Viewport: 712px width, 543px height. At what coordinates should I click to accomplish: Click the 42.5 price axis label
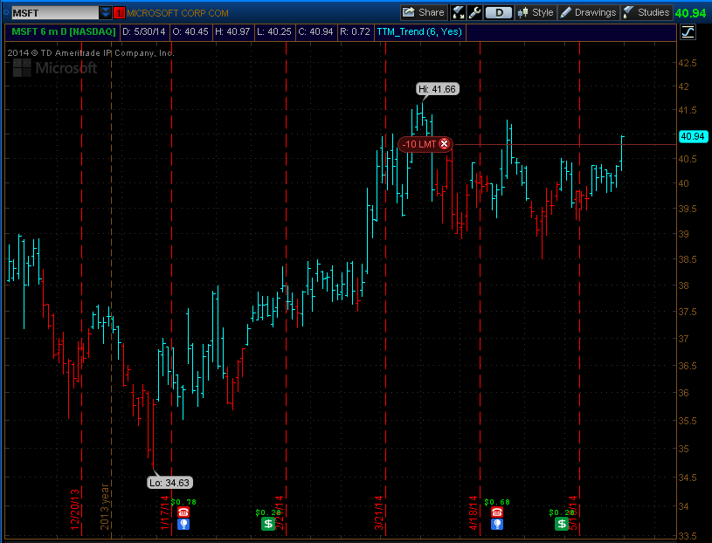687,63
